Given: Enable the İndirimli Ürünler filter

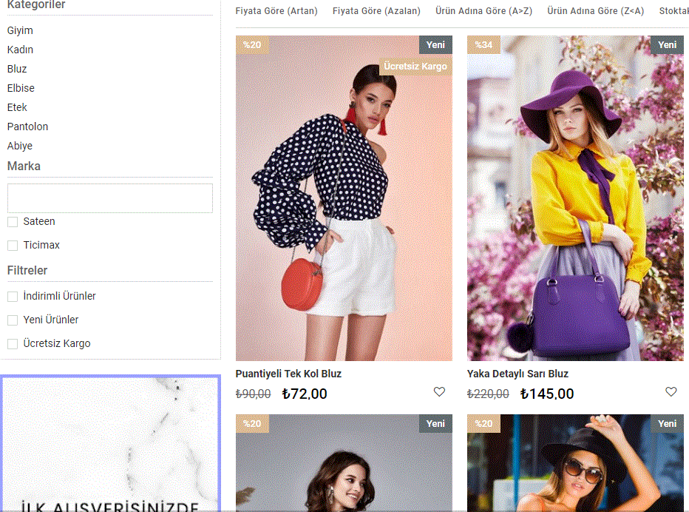Looking at the screenshot, I should tap(13, 297).
